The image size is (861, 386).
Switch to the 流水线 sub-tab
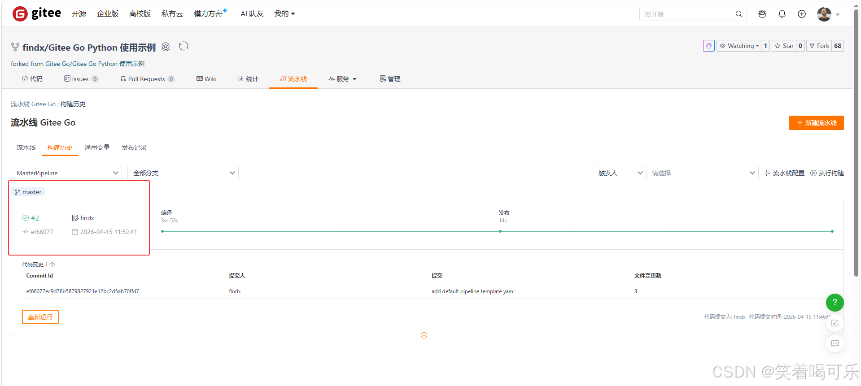tap(26, 147)
